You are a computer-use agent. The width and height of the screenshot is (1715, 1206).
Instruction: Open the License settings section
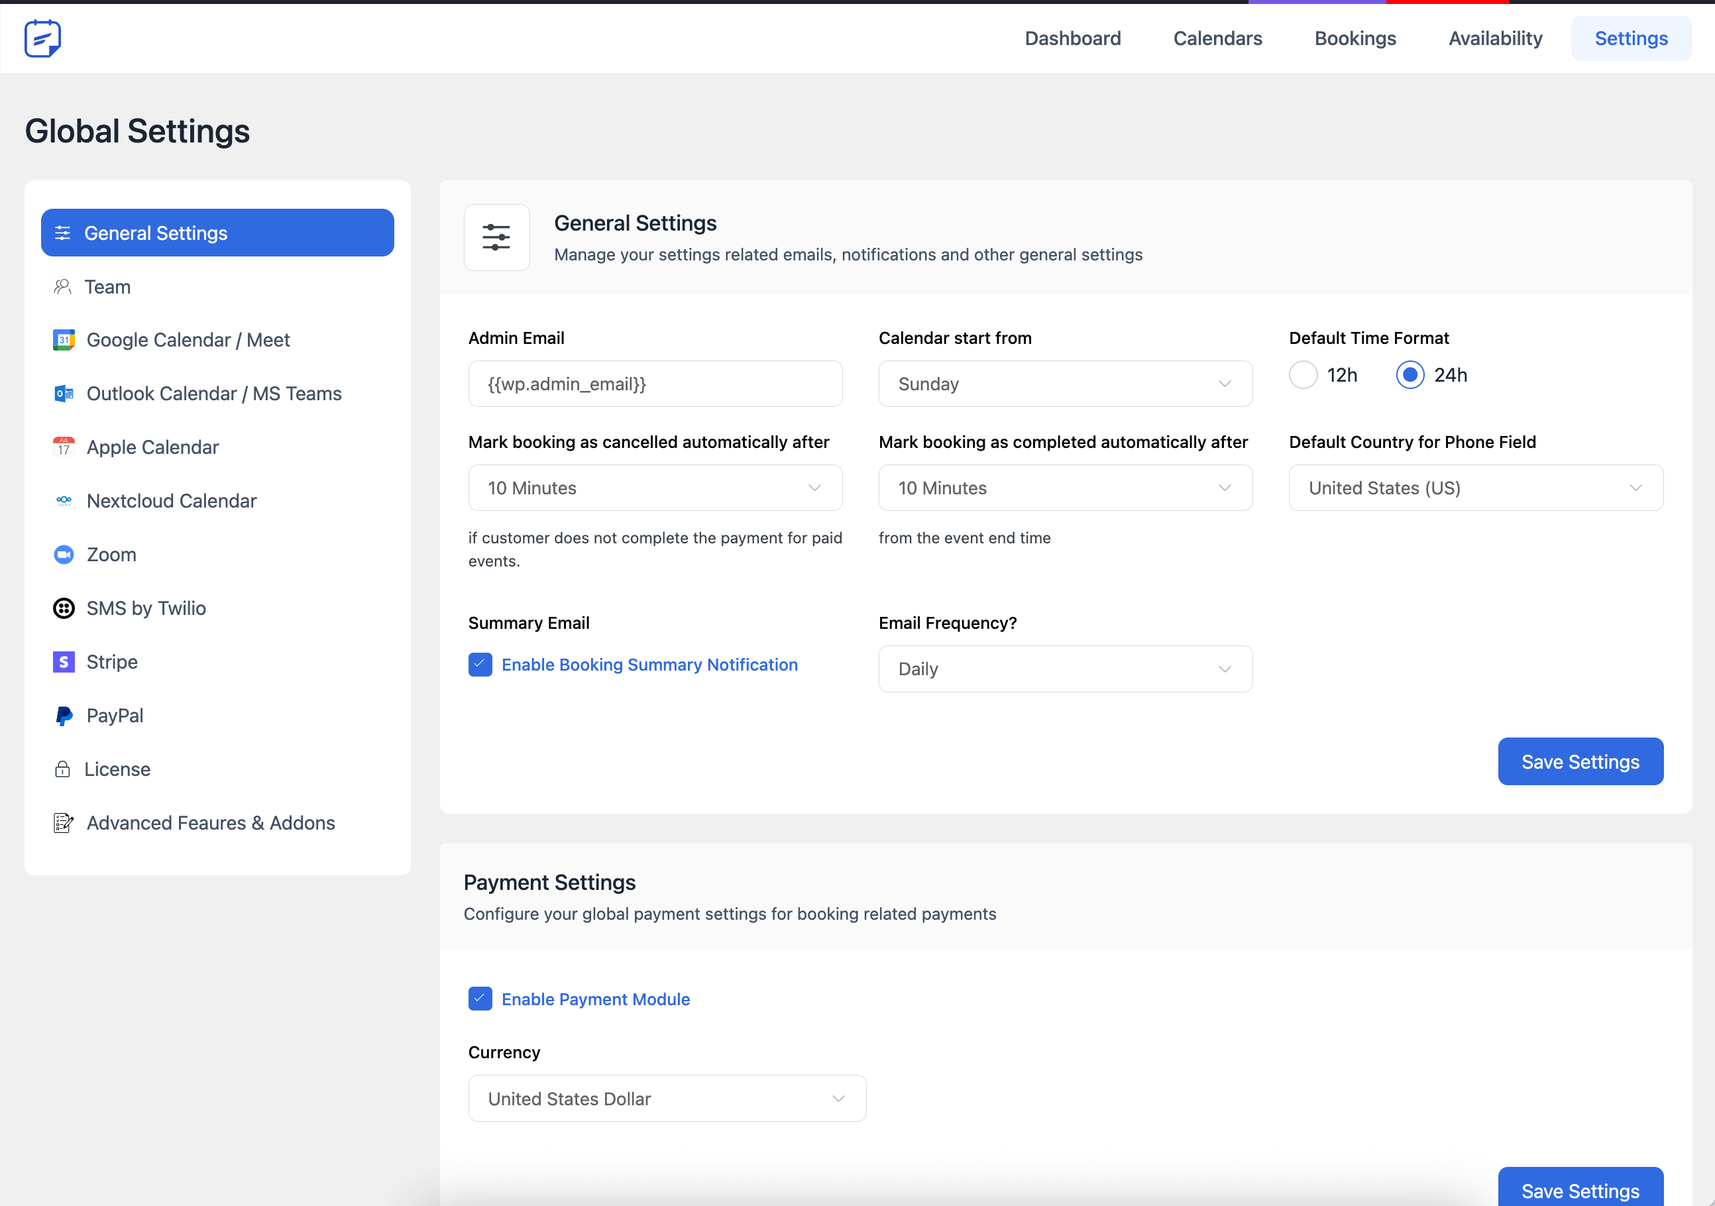point(117,769)
